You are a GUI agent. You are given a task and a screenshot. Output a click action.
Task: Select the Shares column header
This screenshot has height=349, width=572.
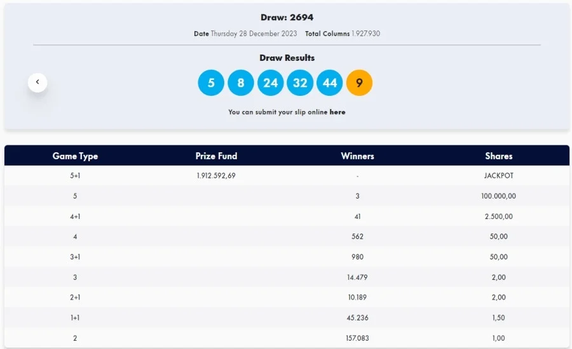coord(499,156)
